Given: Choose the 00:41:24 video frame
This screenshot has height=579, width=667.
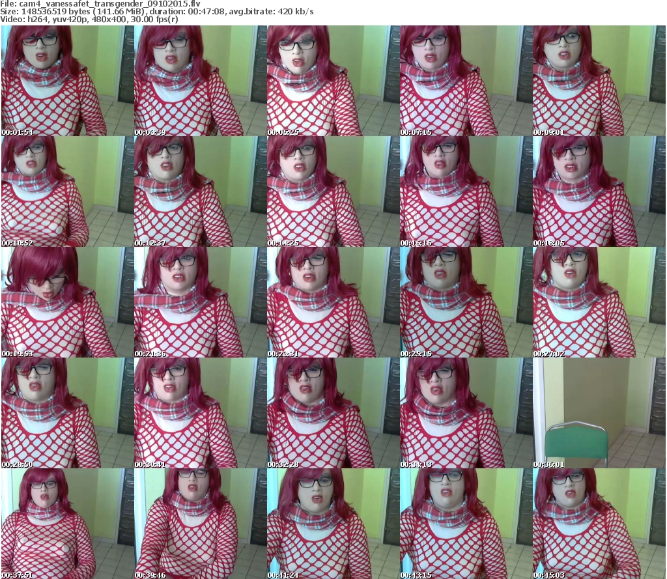Looking at the screenshot, I should point(333,524).
